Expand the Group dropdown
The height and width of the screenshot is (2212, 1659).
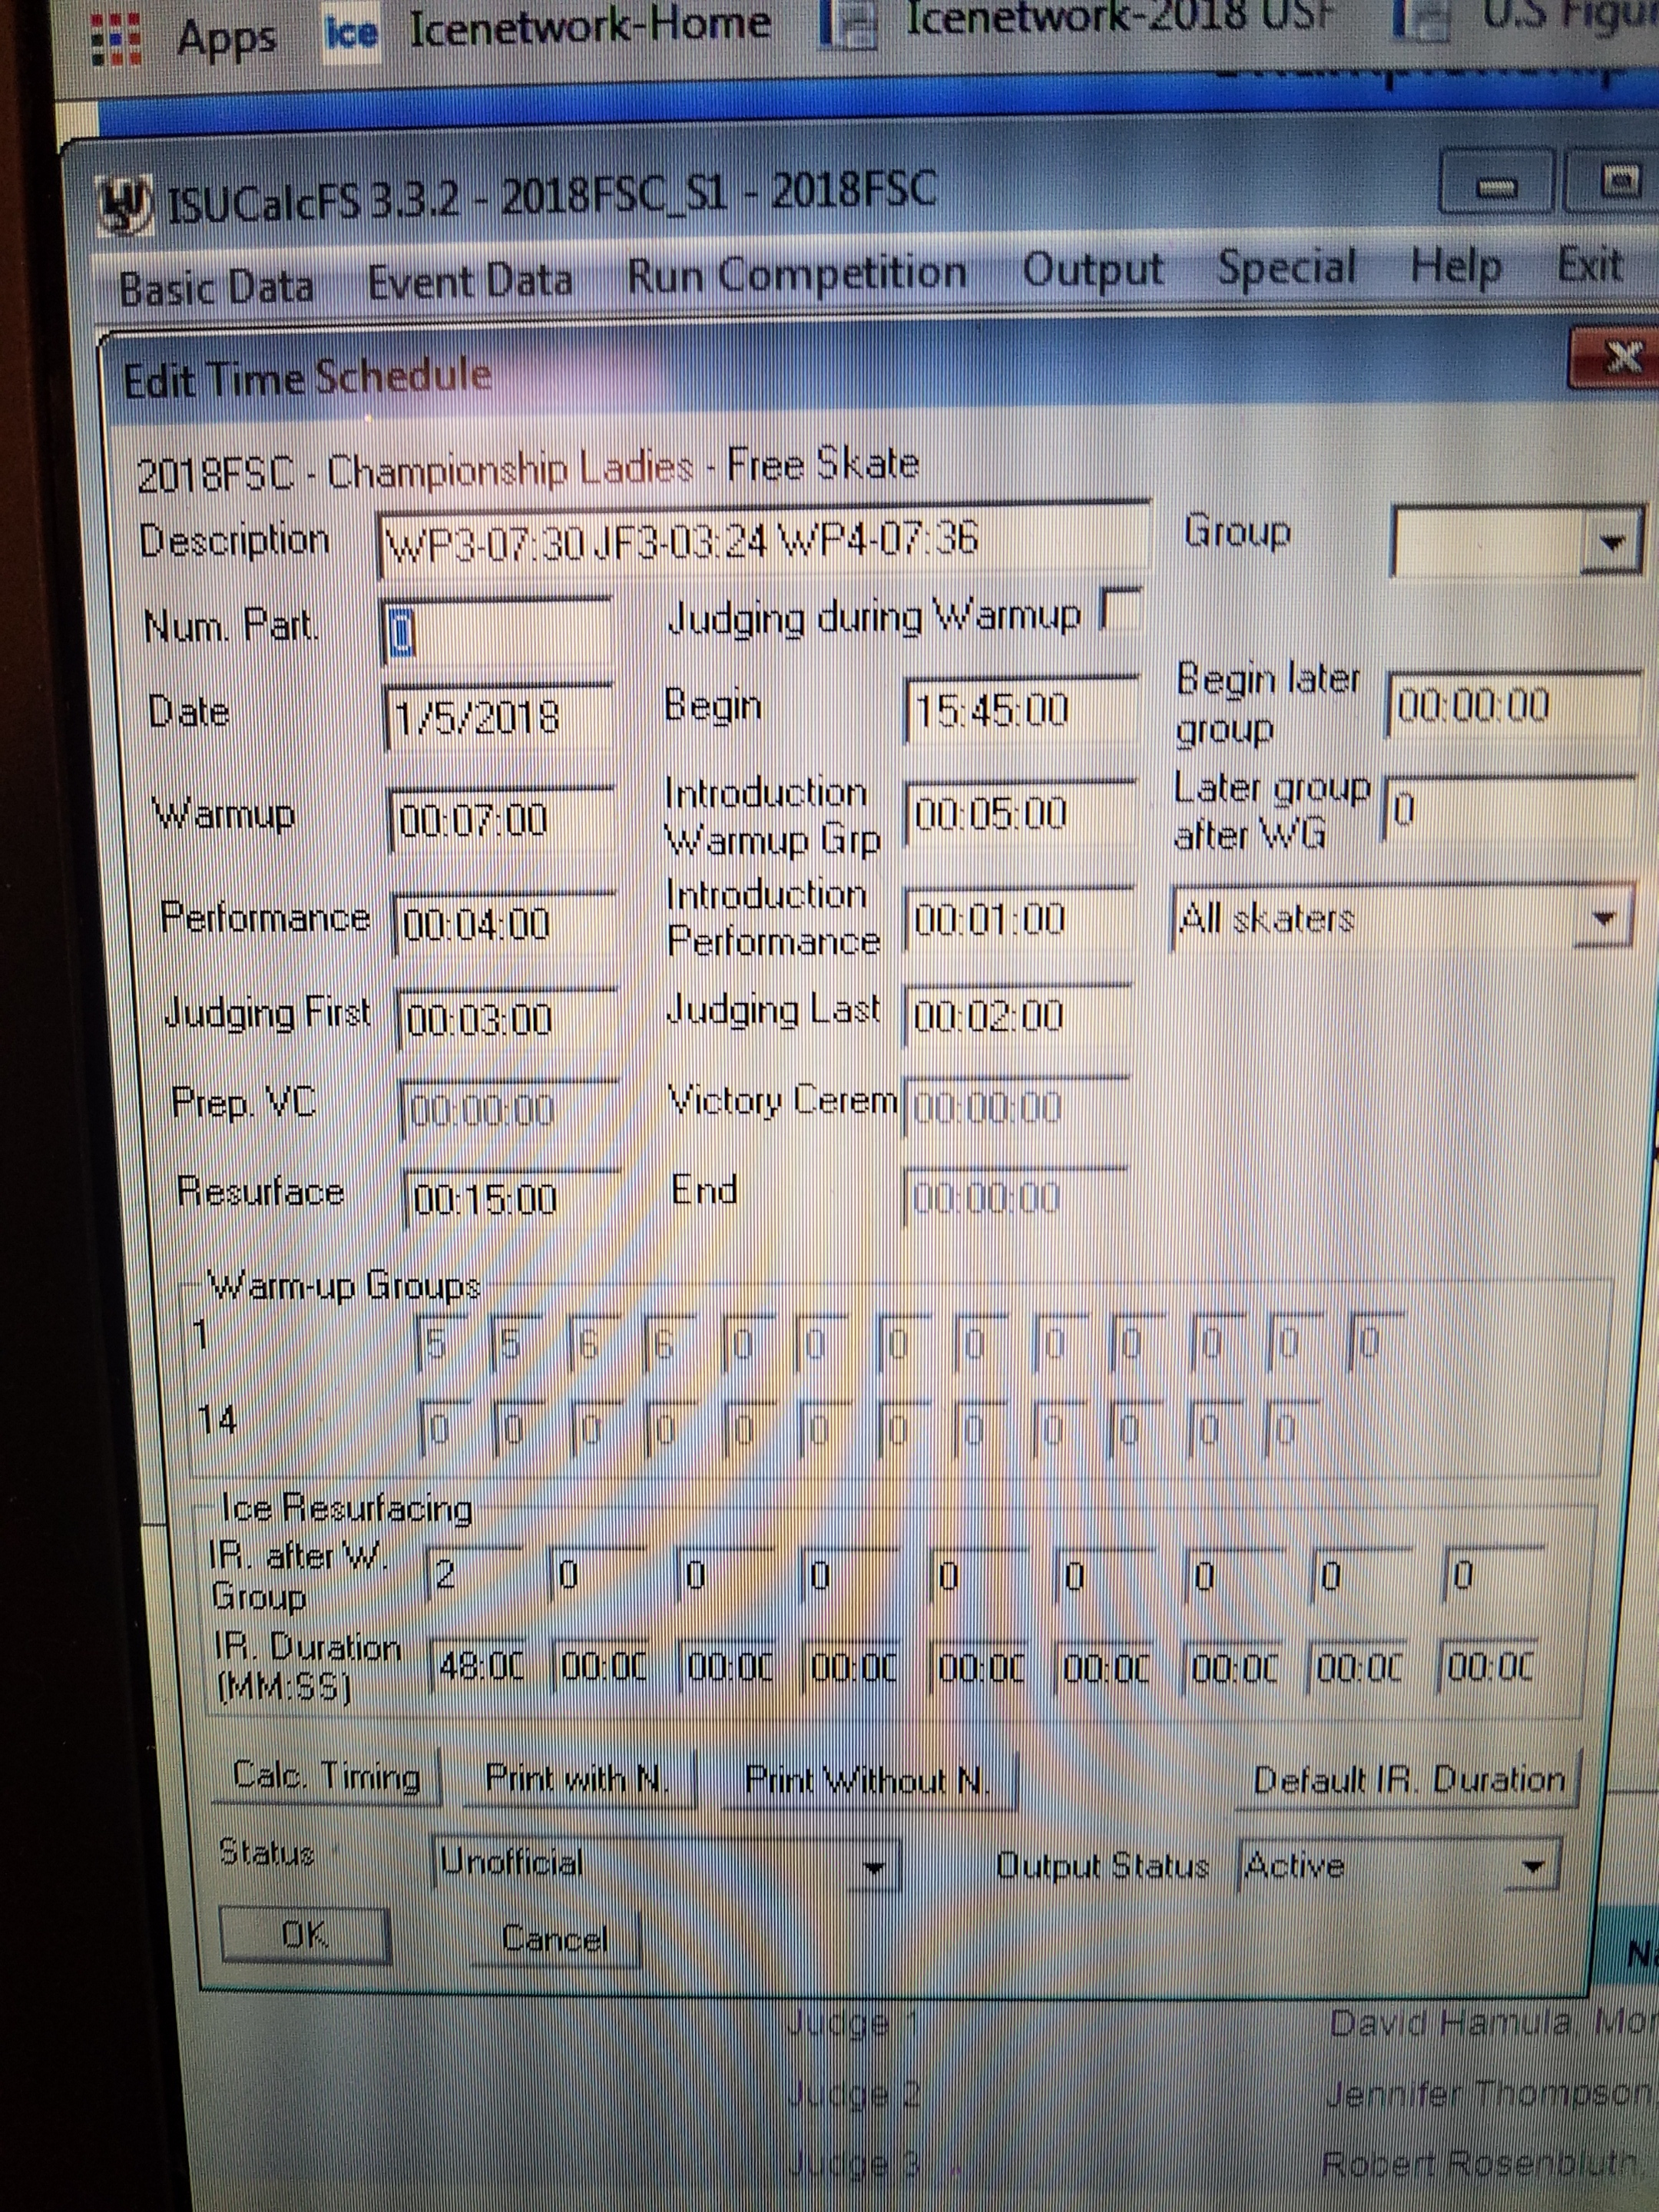point(1609,542)
